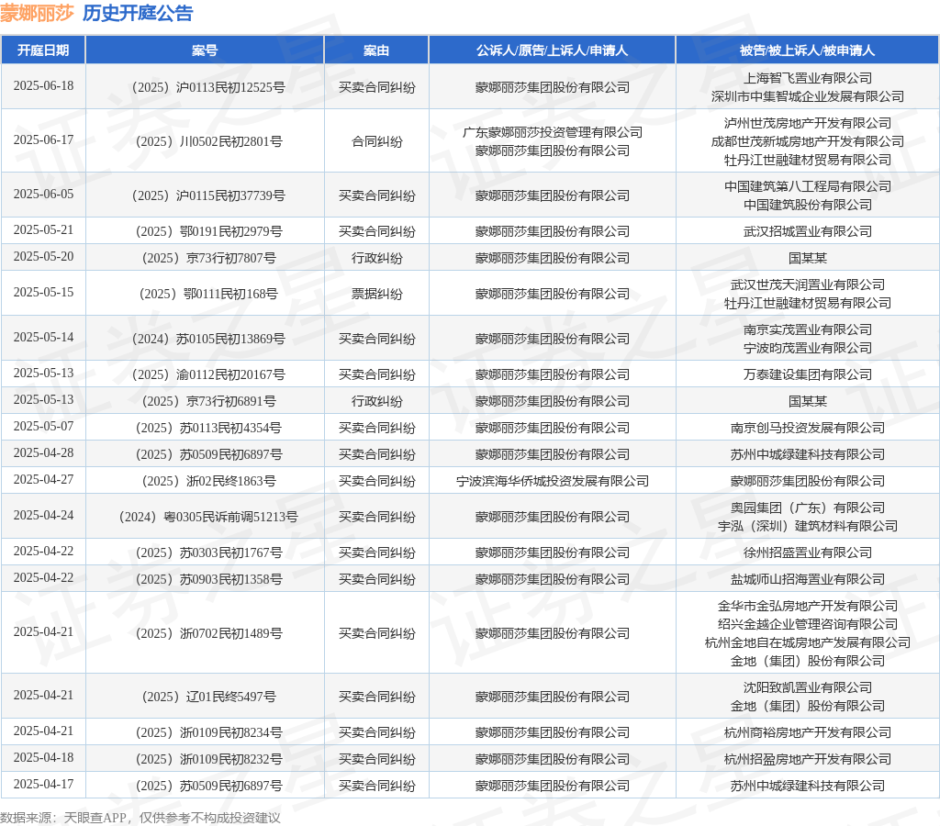Viewport: 940px width, 826px height.
Task: Select case number (2025)沪0115民初37739号
Action: point(208,195)
